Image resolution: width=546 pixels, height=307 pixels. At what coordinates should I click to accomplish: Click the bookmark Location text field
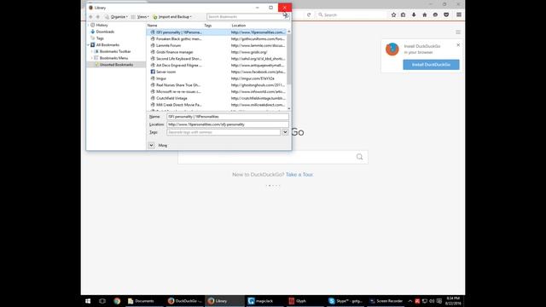[x=228, y=125]
